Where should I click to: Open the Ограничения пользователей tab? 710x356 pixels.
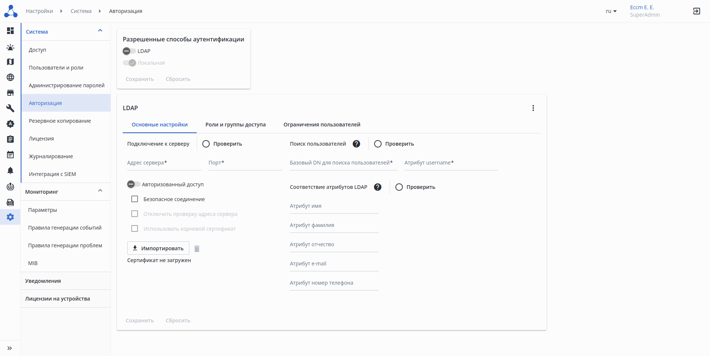(x=322, y=125)
